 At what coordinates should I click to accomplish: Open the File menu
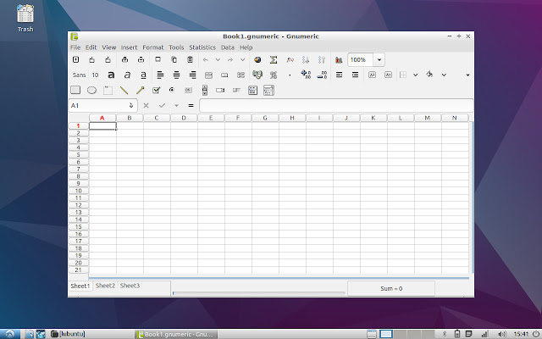tap(75, 47)
